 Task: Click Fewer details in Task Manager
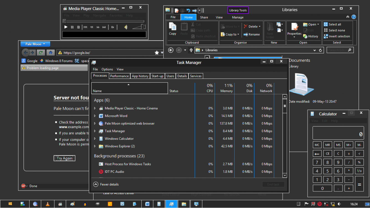106,184
